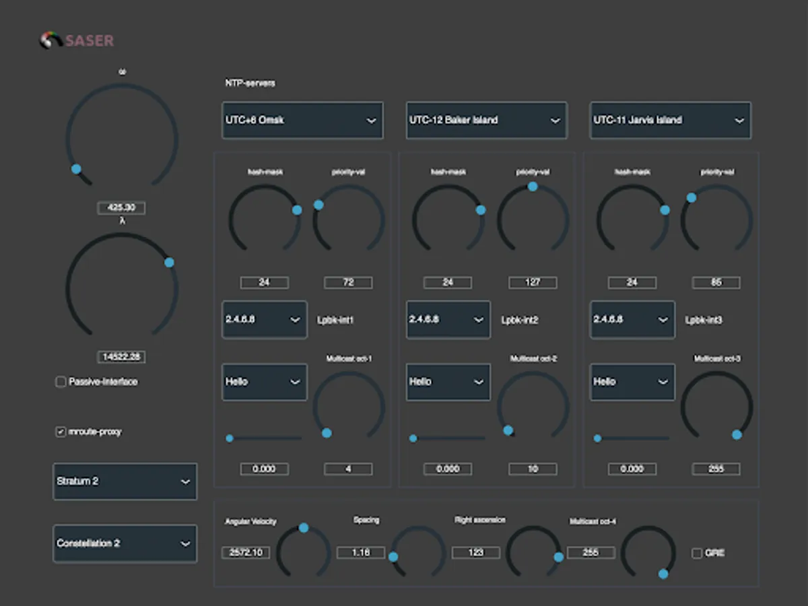The height and width of the screenshot is (606, 808).
Task: Click the 0.000 field in the Lpbk-int2 panel
Action: click(x=448, y=469)
